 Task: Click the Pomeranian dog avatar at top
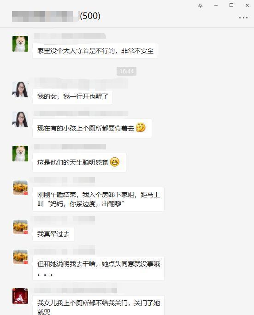[20, 44]
